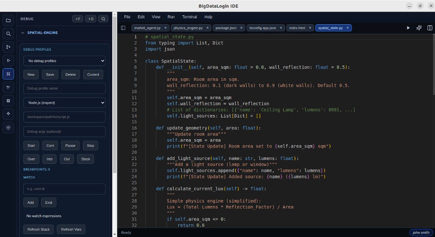Select the highlighted debug panel icon in sidebar

coord(8,74)
